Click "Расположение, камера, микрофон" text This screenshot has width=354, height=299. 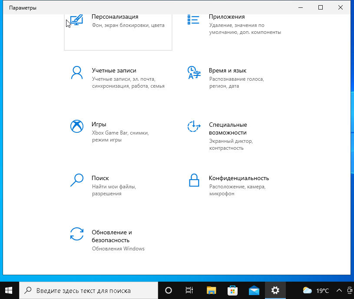[237, 190]
